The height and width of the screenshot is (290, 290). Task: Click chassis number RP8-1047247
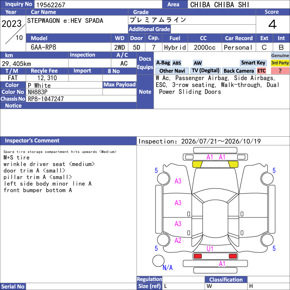pyautogui.click(x=46, y=99)
